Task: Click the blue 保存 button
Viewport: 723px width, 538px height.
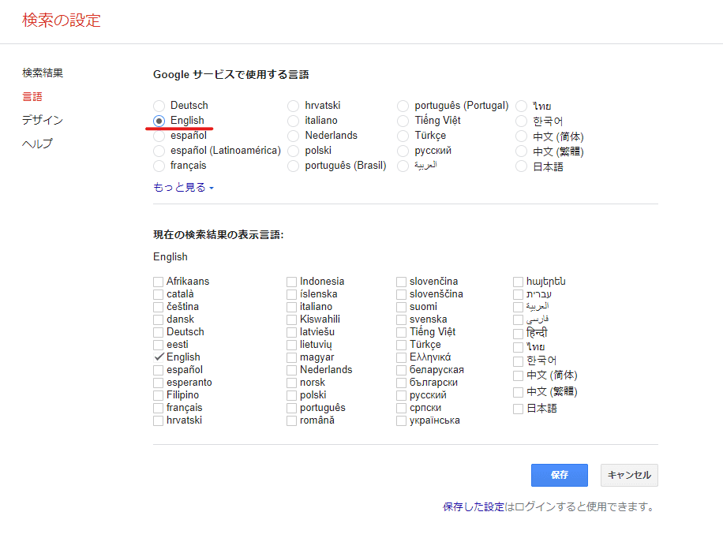Action: pos(559,475)
